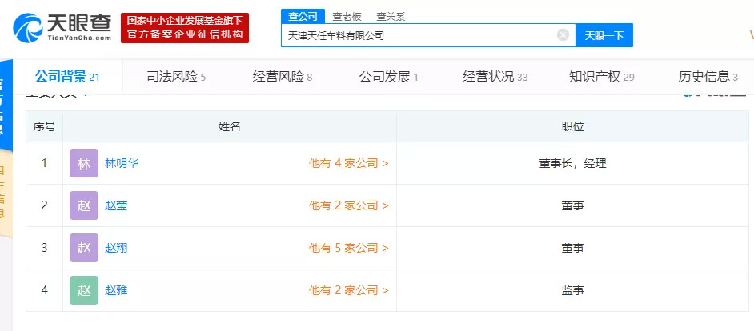Open 林明华 profile link
754x331 pixels.
(122, 163)
